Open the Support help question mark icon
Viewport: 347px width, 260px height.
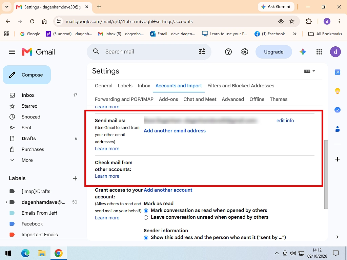[x=228, y=52]
